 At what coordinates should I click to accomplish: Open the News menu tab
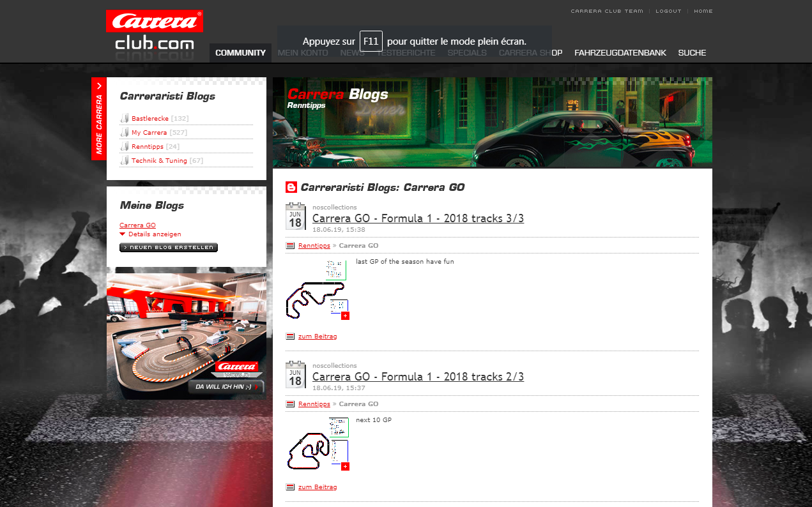[x=353, y=53]
